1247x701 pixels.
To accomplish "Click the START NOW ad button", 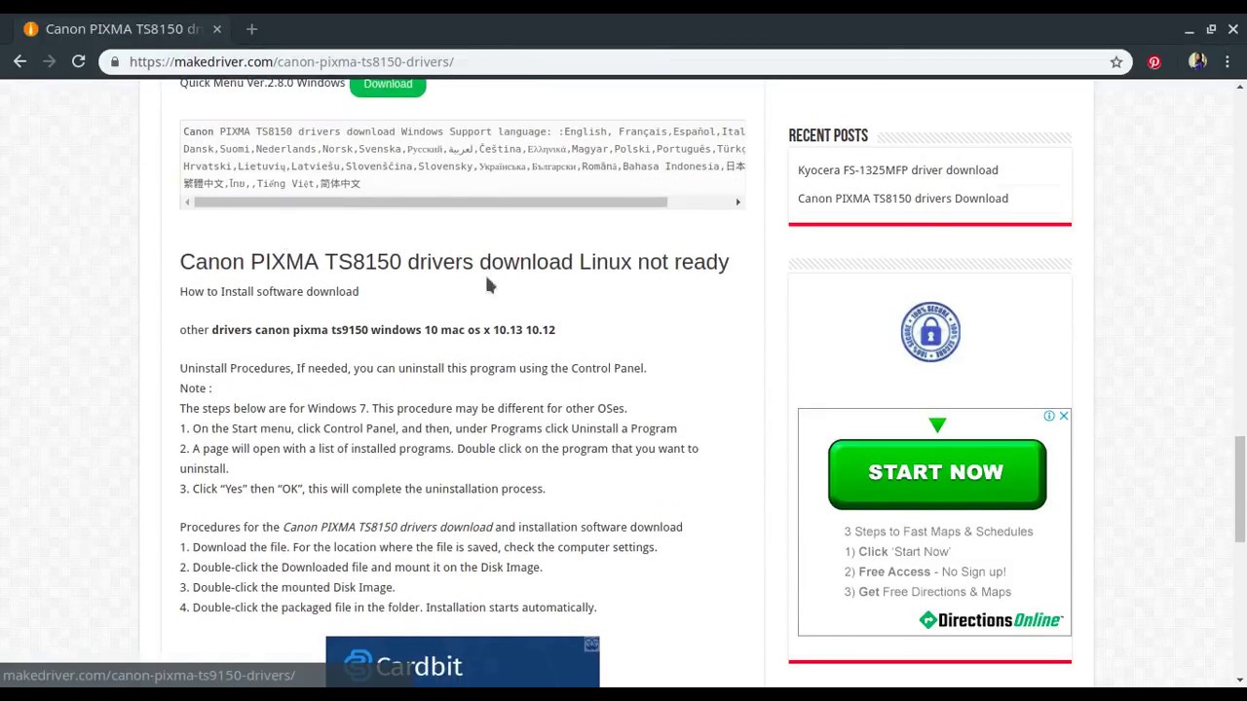I will pos(936,473).
